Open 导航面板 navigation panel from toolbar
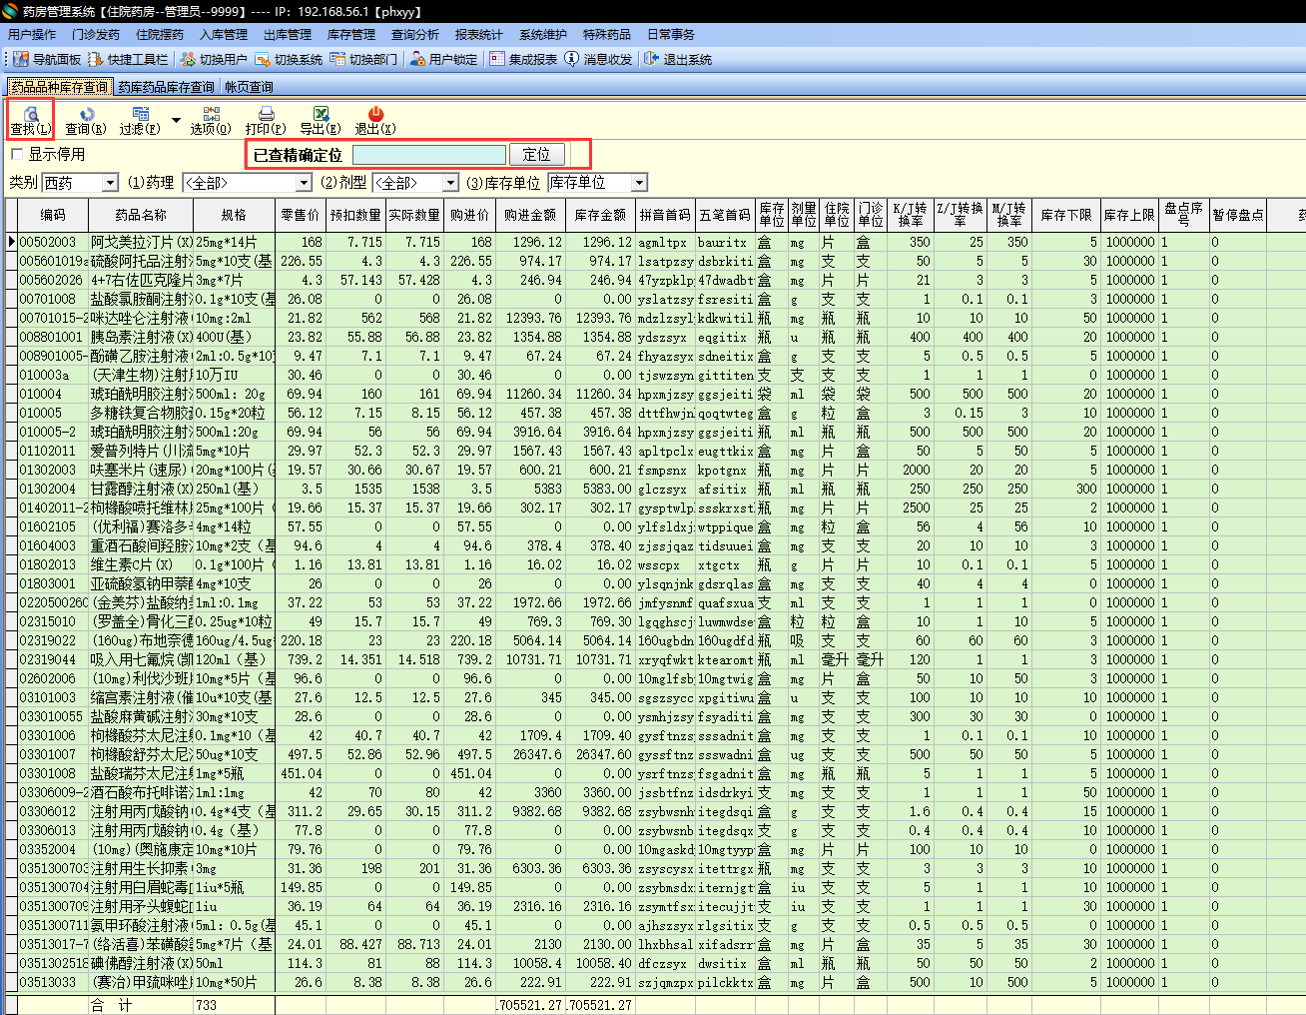 (x=47, y=60)
